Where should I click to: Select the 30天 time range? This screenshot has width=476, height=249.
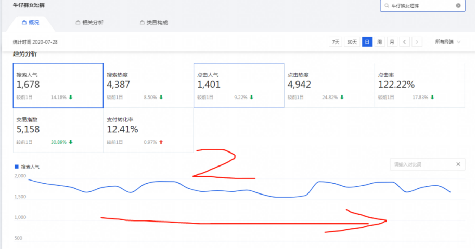[x=352, y=41]
